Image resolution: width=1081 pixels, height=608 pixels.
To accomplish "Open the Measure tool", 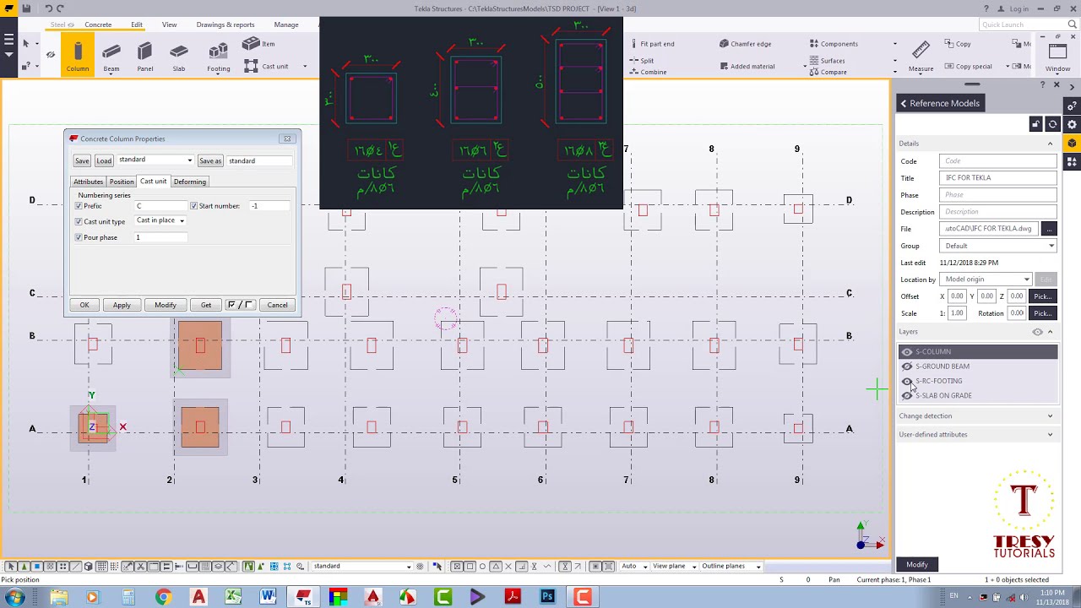I will 921,57.
